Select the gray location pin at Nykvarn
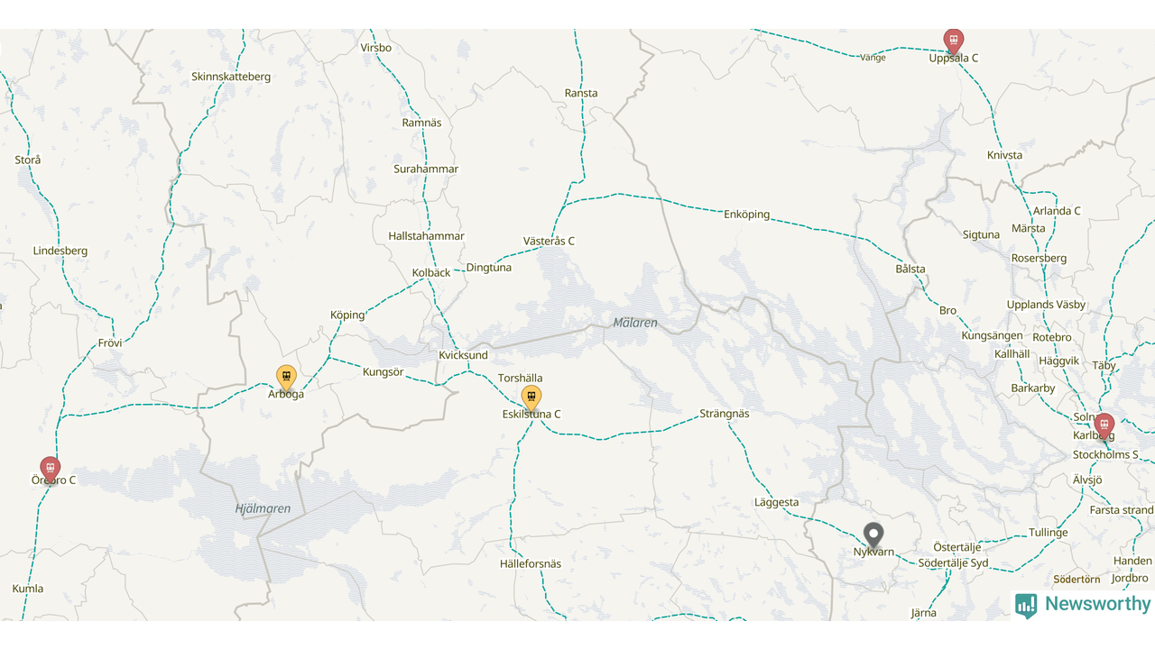The width and height of the screenshot is (1155, 649). (873, 535)
